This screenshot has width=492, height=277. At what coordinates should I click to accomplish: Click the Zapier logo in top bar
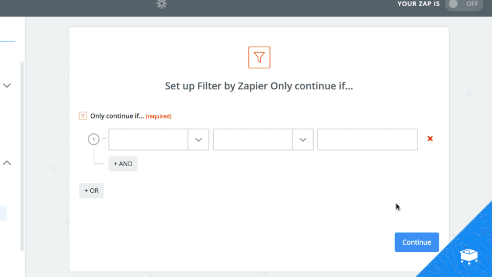point(162,5)
